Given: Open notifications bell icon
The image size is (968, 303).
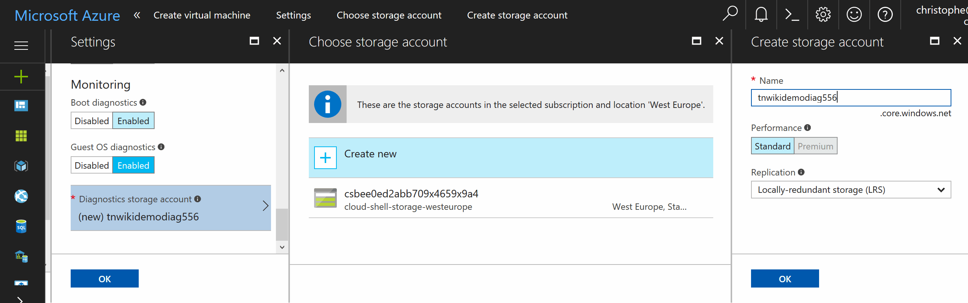Looking at the screenshot, I should click(x=761, y=15).
